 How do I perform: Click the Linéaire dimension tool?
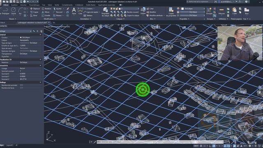click(x=88, y=9)
